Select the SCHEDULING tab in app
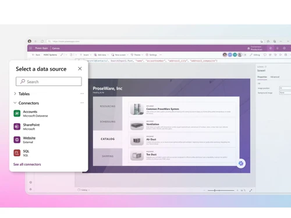Screen dimensions: 291x218 click(x=108, y=121)
